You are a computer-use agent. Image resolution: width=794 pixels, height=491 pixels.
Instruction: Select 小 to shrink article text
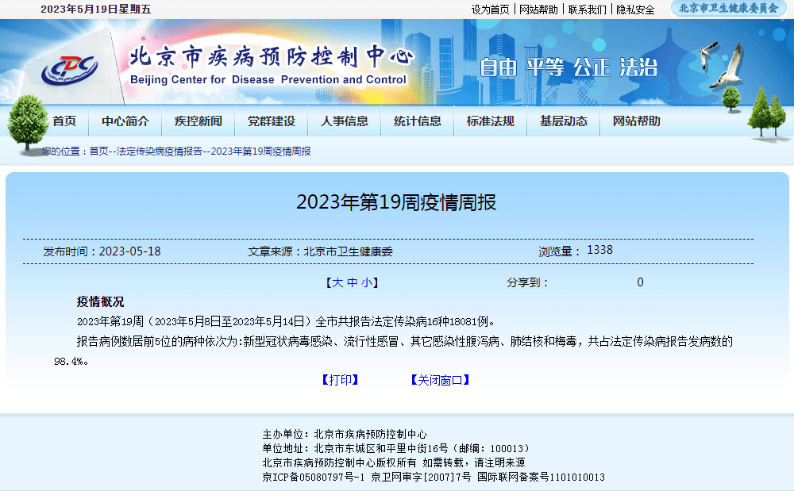coord(366,282)
